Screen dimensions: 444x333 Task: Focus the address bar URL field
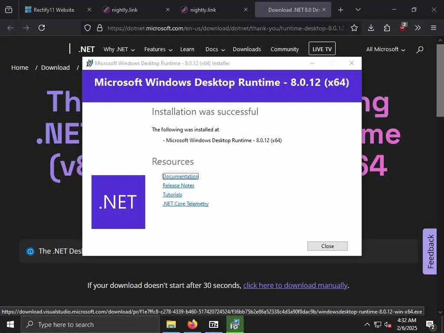point(225,28)
